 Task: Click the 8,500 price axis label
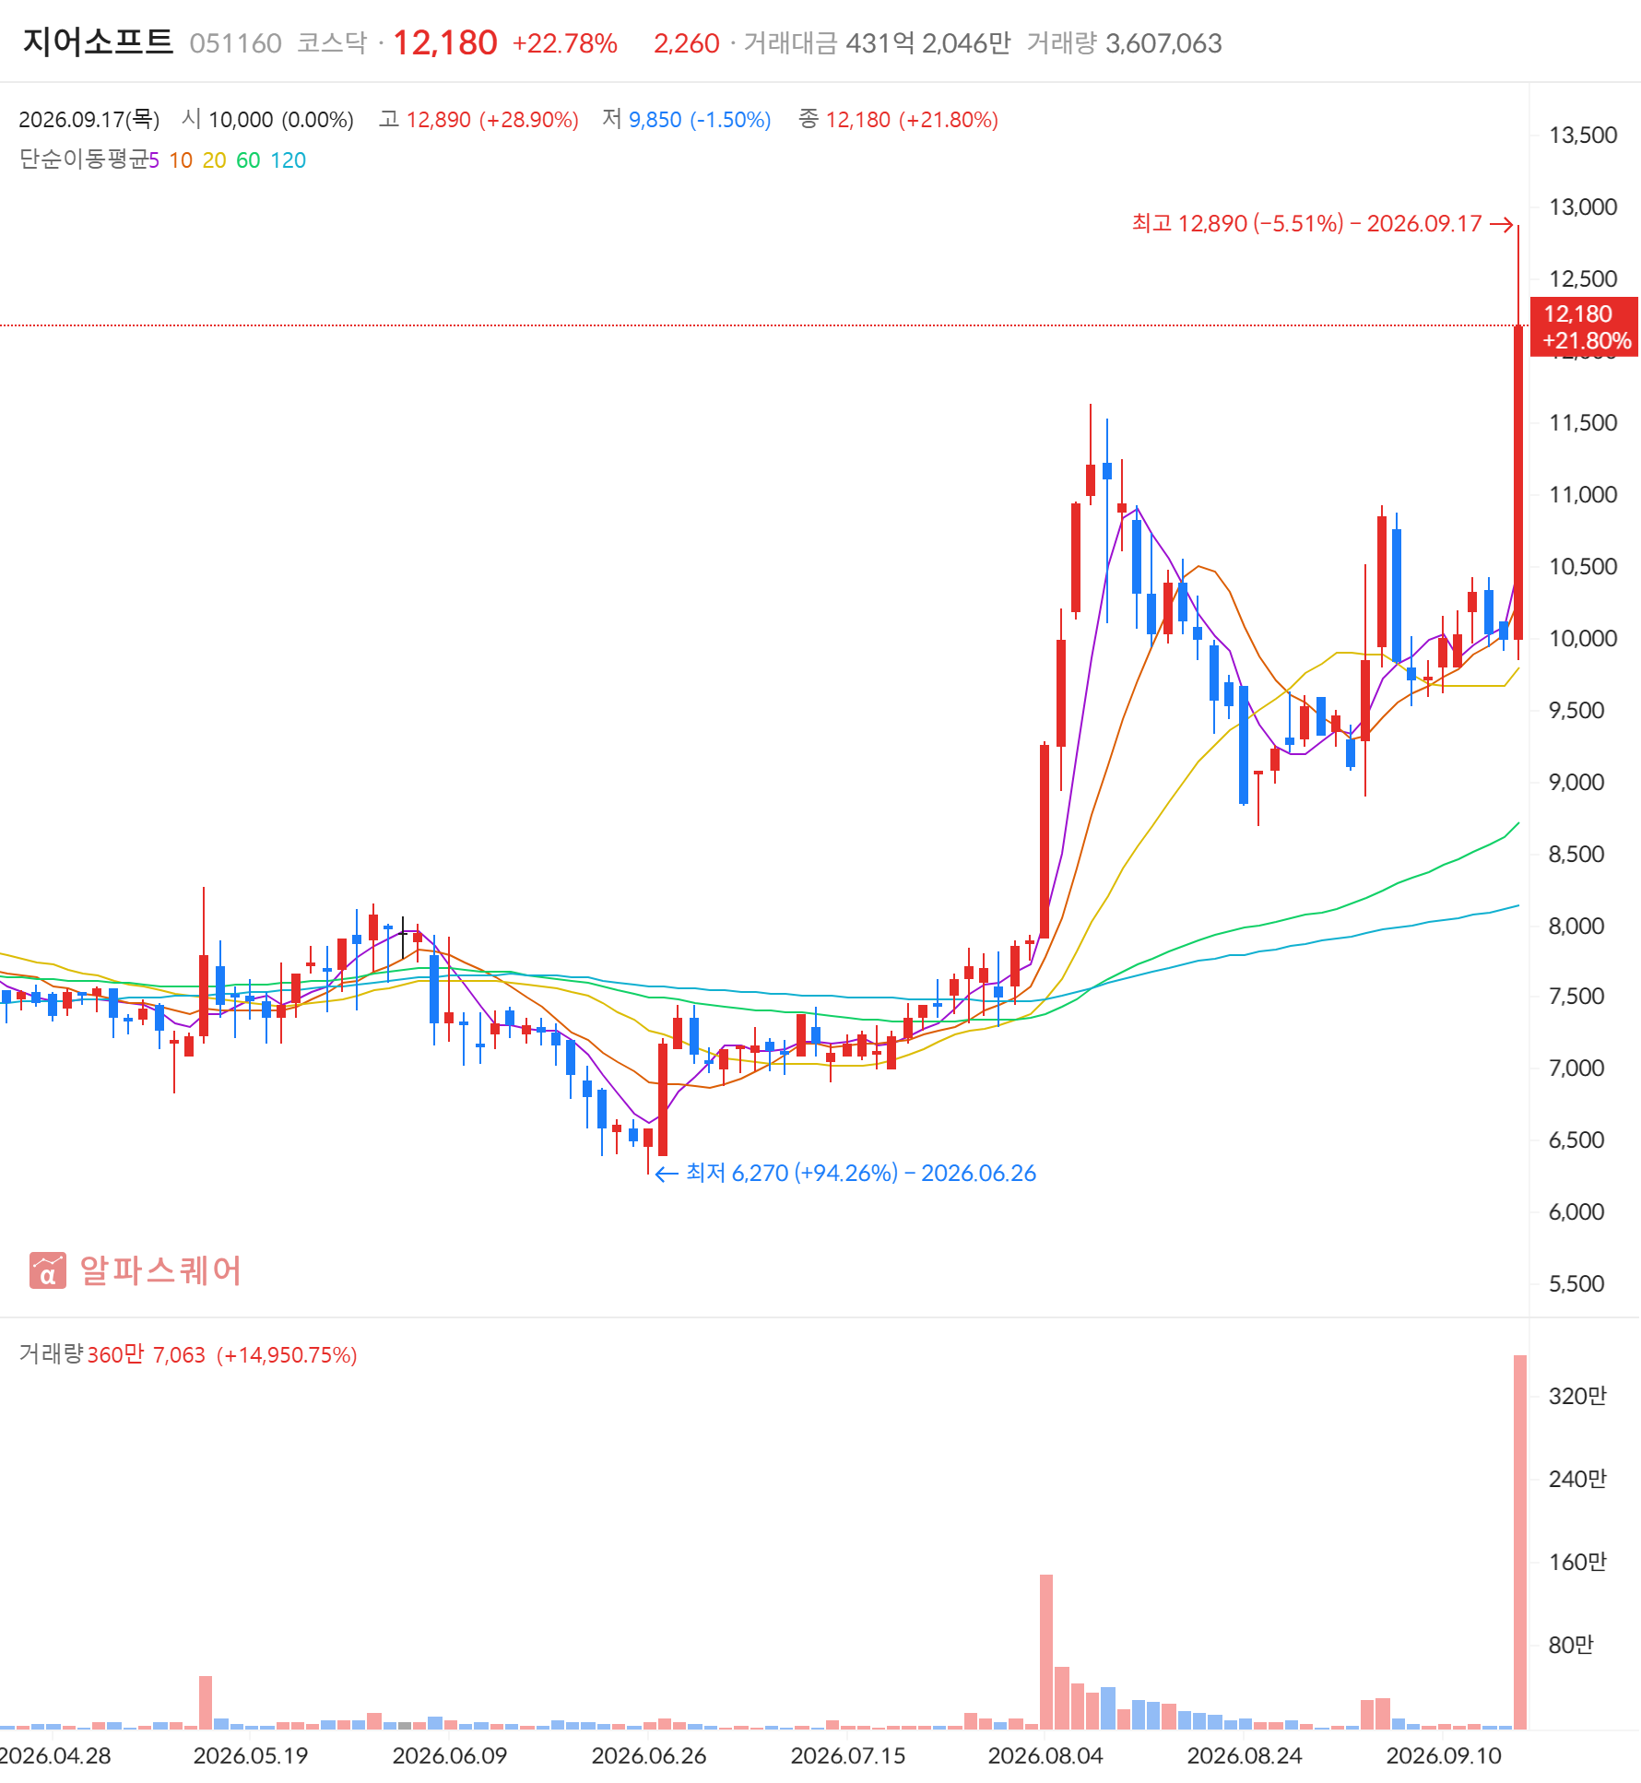(1576, 855)
